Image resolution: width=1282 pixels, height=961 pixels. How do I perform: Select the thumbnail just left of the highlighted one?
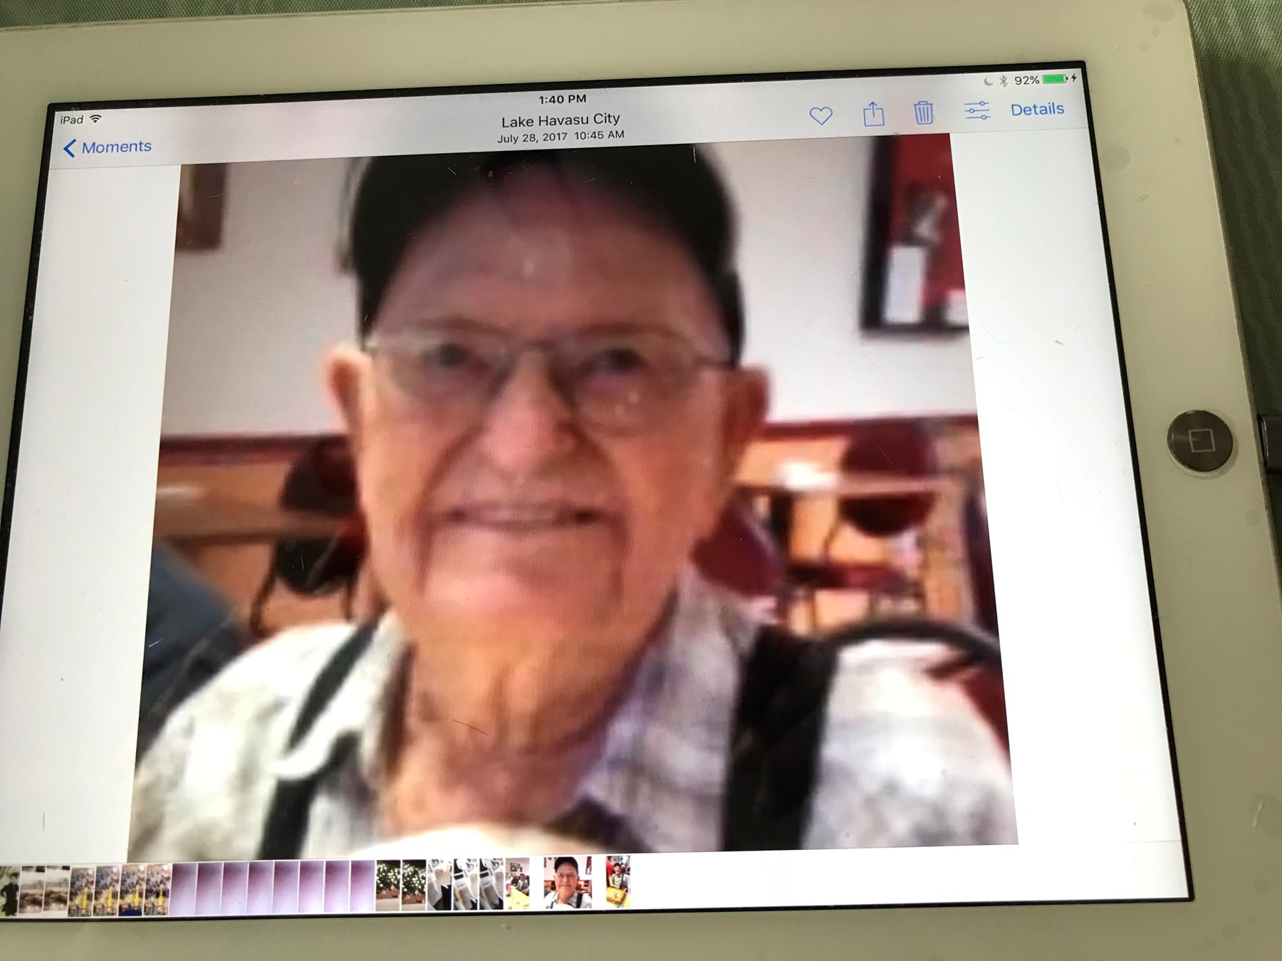click(517, 883)
